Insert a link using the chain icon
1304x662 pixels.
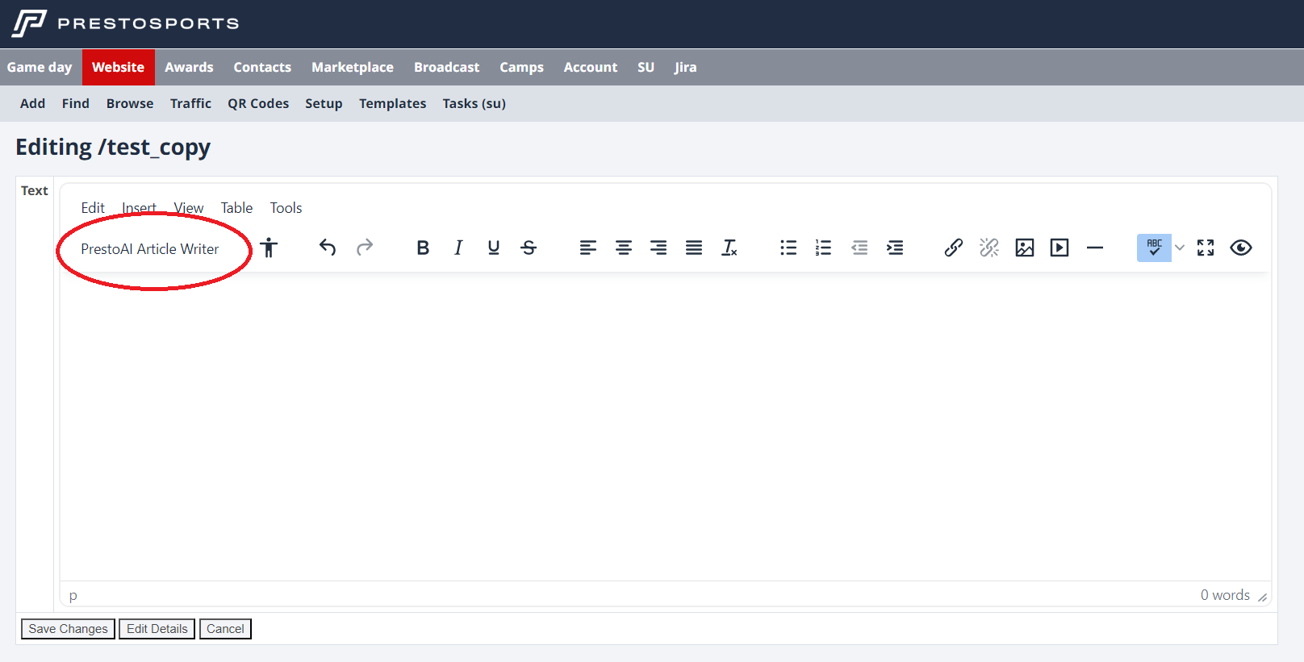pyautogui.click(x=953, y=248)
